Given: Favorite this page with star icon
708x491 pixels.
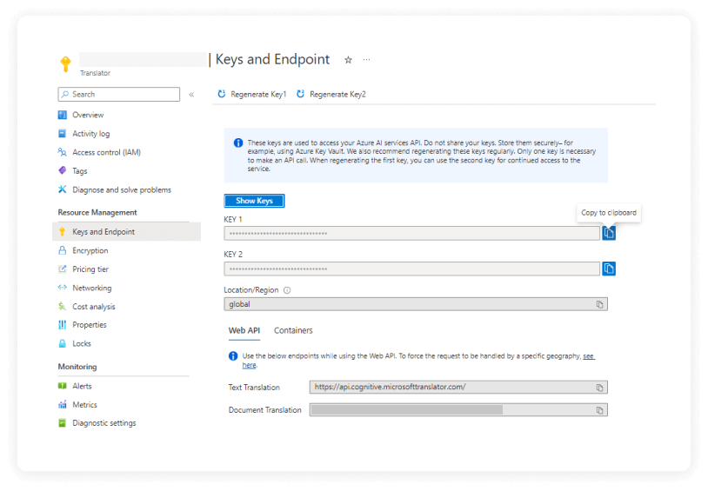Looking at the screenshot, I should point(349,60).
